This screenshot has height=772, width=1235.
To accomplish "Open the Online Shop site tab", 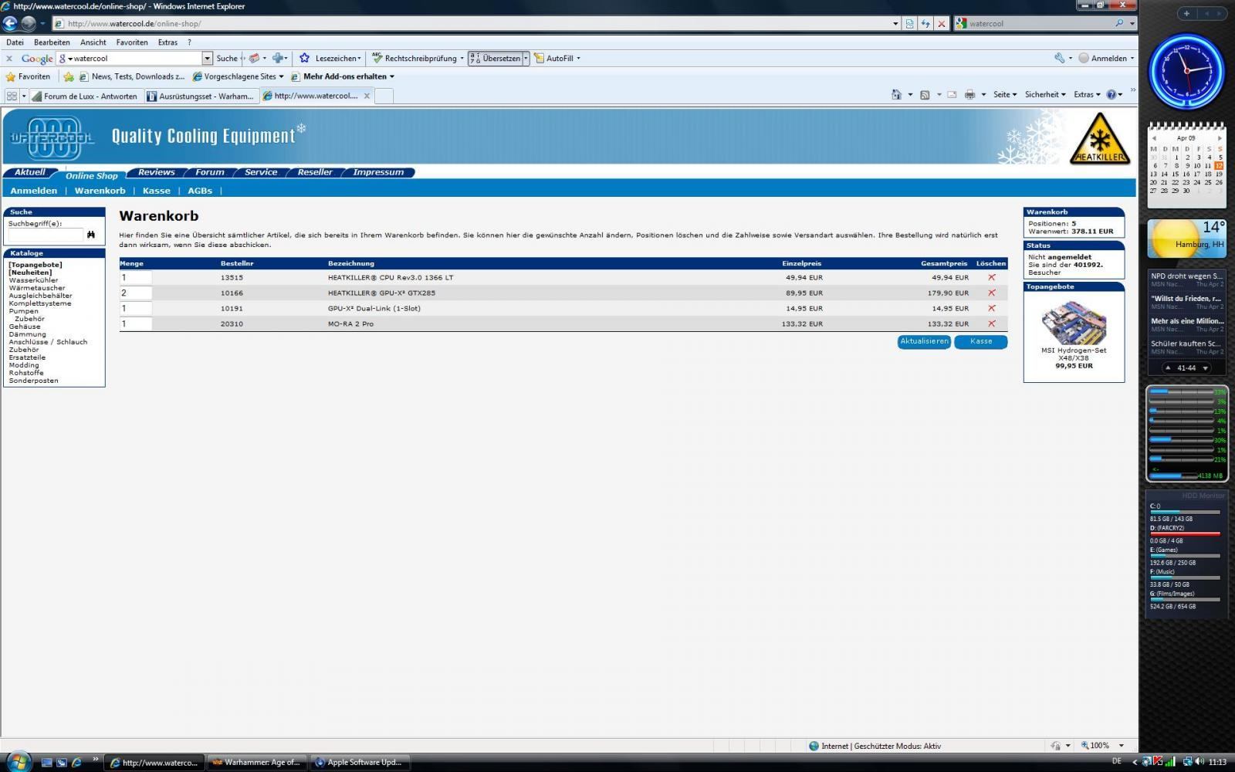I will 91,175.
